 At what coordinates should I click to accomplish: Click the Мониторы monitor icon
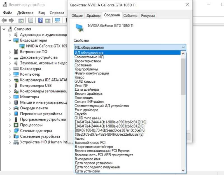coord(16,97)
